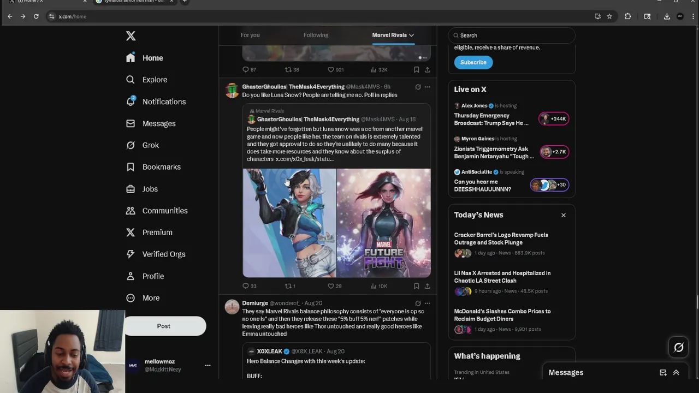Open Home from the sidebar
The image size is (699, 393).
tap(145, 58)
